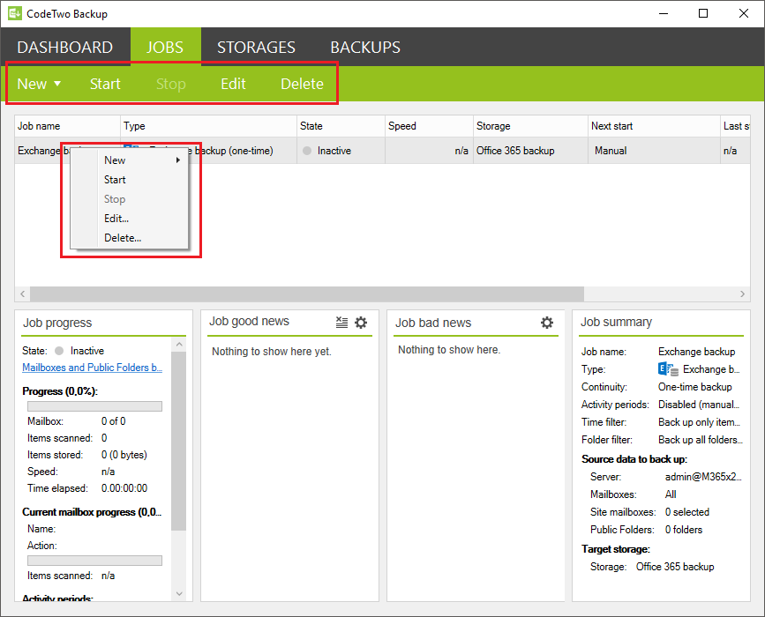
Task: Sort by the Type column header
Action: pyautogui.click(x=208, y=126)
